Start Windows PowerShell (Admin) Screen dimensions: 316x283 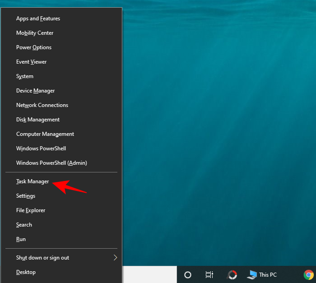coord(51,163)
